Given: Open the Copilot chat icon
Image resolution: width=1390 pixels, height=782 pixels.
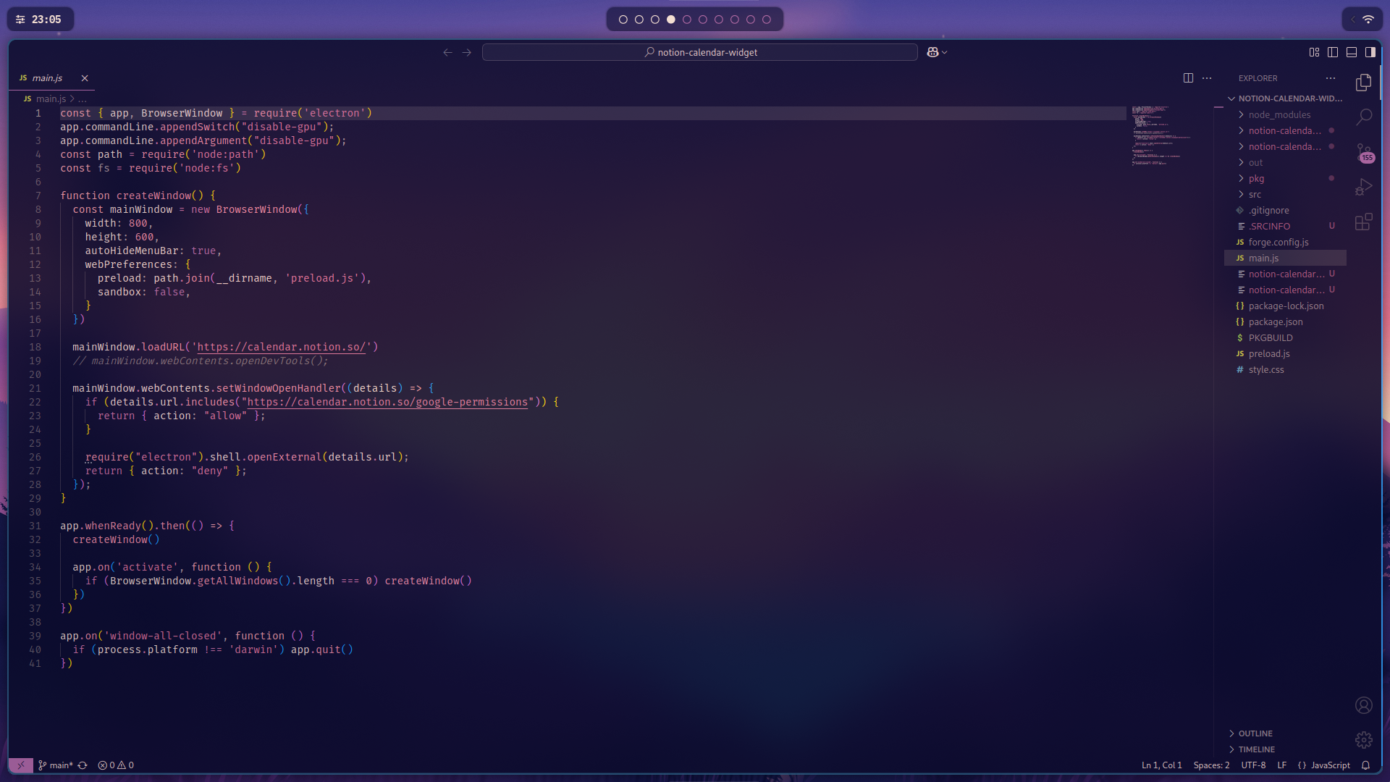Looking at the screenshot, I should pos(932,52).
